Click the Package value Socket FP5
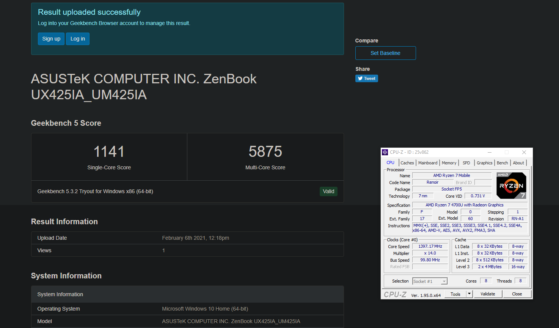559x328 pixels. [x=452, y=189]
